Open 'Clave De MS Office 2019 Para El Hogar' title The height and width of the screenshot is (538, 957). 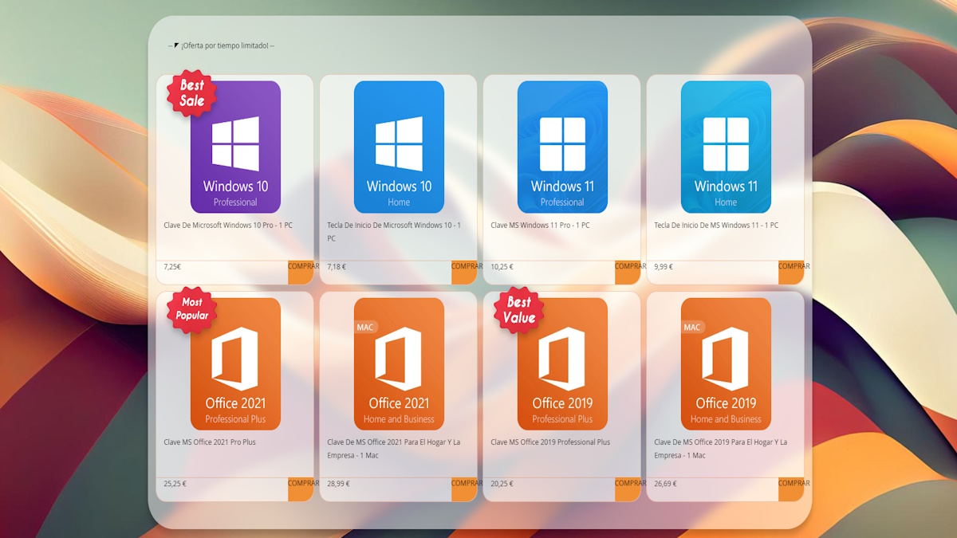point(721,449)
